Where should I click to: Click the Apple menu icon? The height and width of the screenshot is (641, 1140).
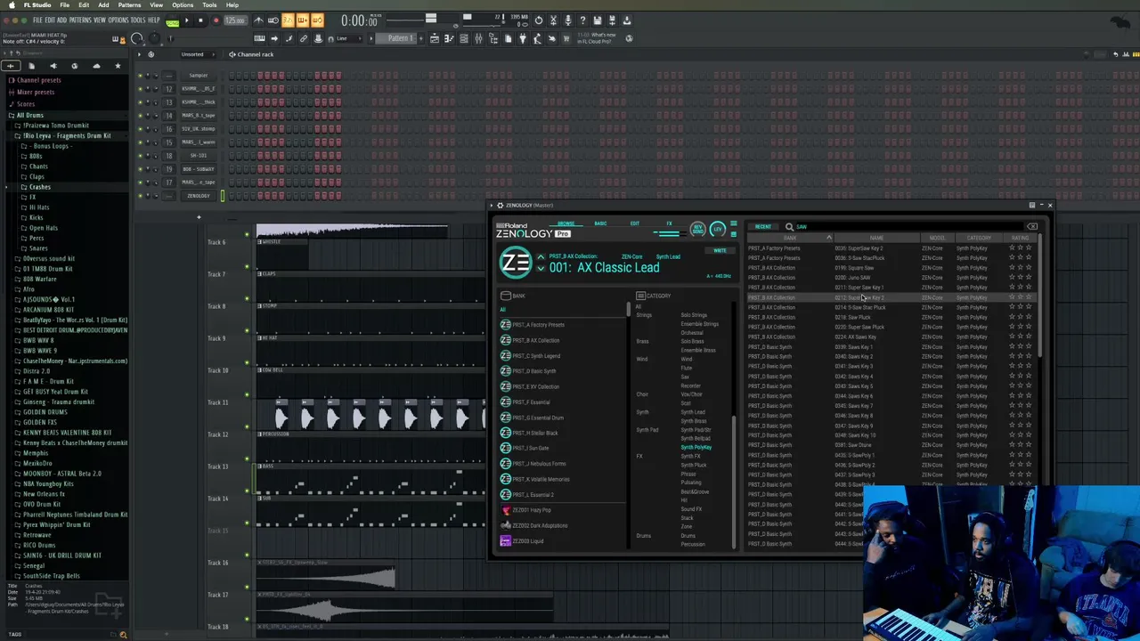11,5
